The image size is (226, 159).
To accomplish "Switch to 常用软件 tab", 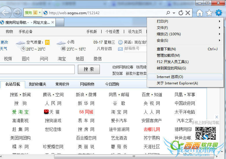I will (x=62, y=84).
